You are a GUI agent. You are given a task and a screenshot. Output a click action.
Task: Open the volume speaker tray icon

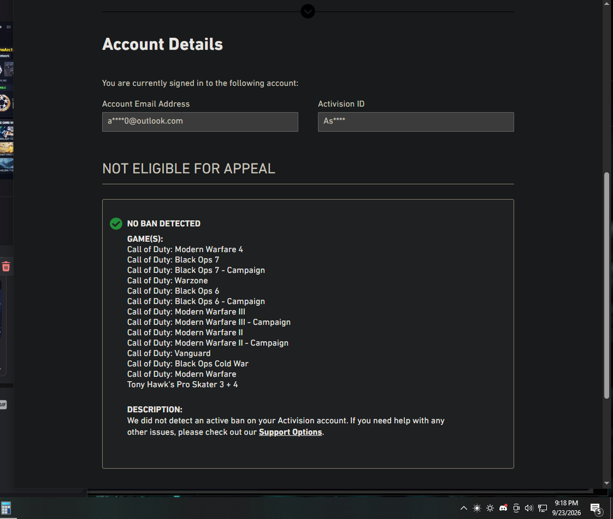[x=529, y=508]
